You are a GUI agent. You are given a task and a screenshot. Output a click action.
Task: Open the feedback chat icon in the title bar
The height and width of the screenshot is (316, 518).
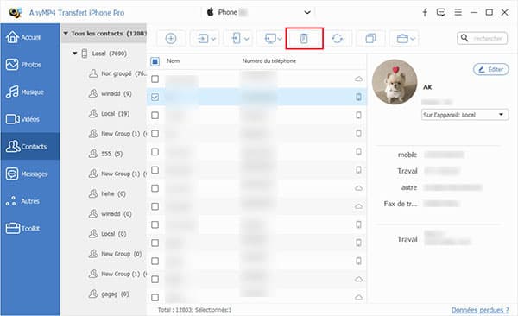[441, 13]
